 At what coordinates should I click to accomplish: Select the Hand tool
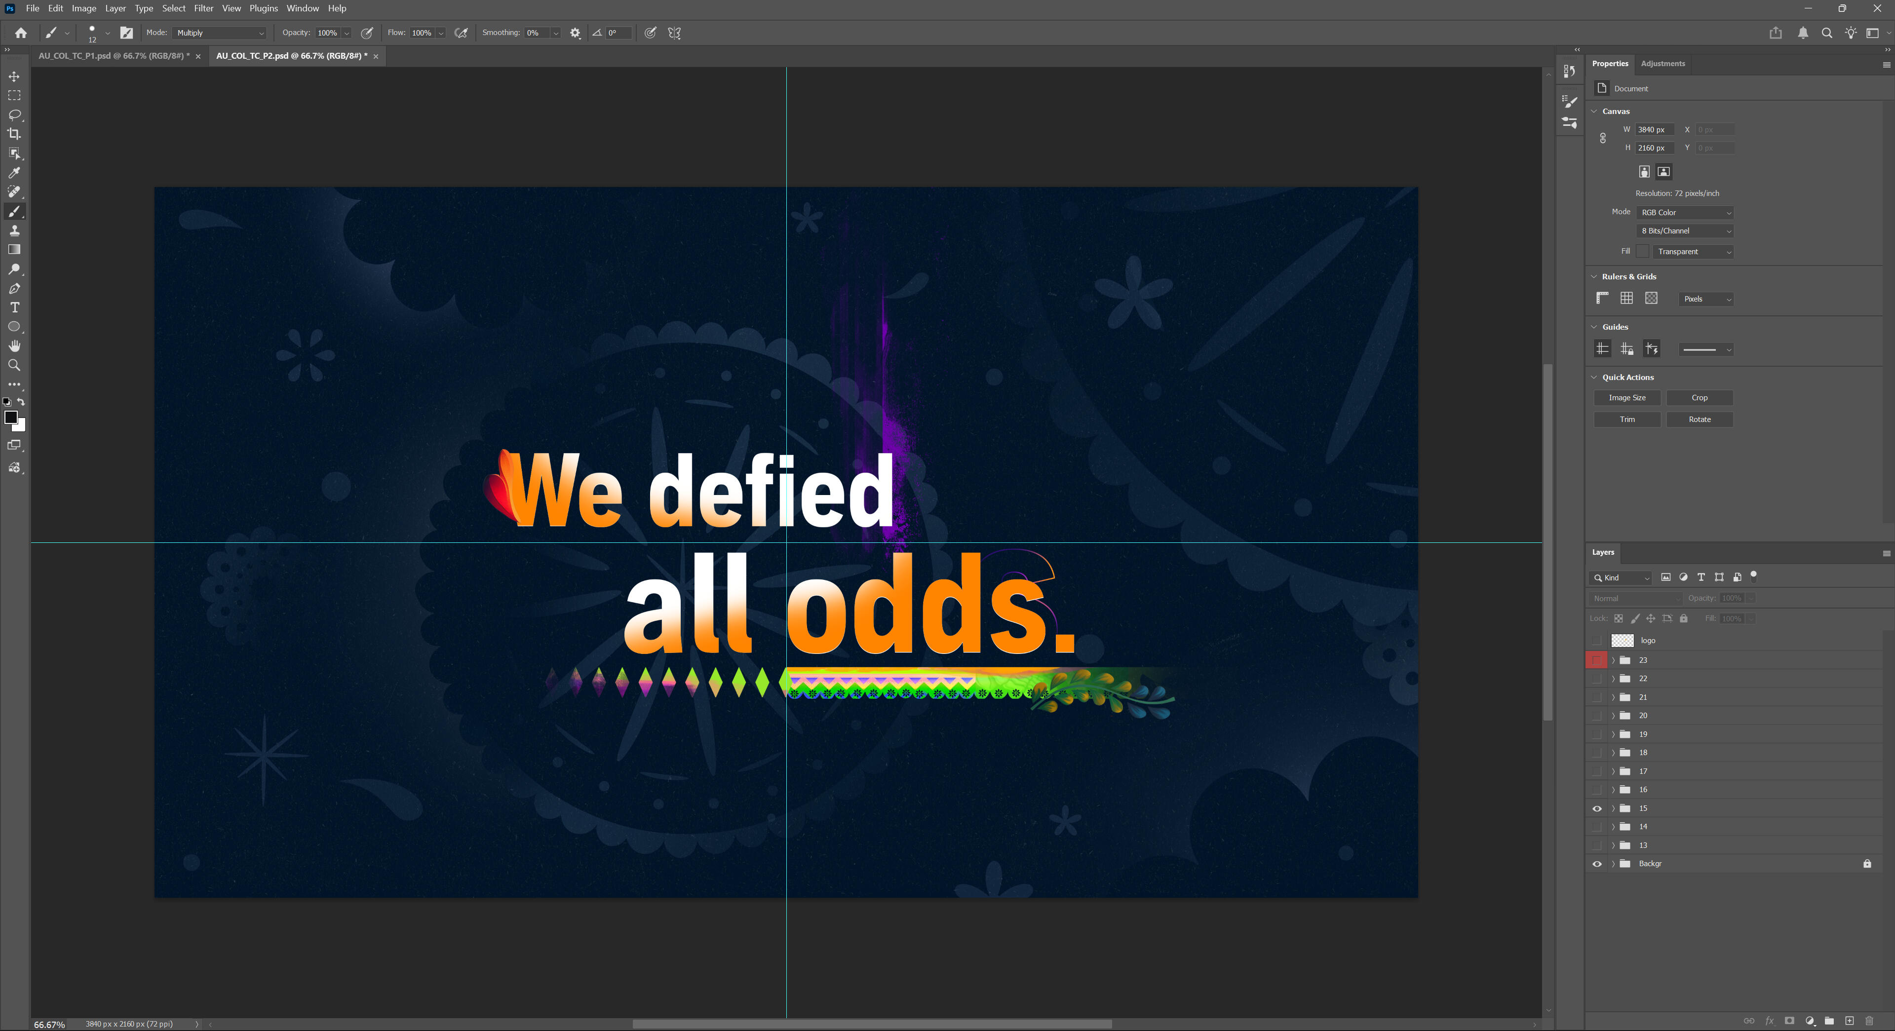tap(14, 346)
